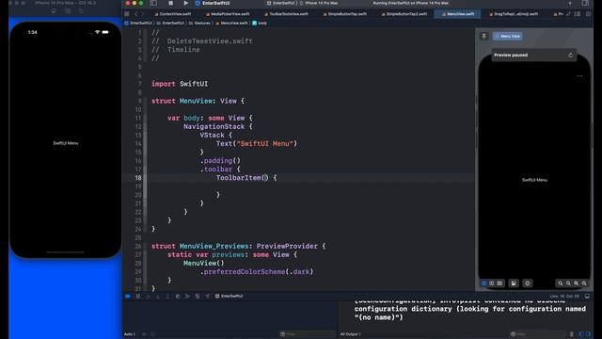
Task: Switch to the DragToRepl...eEmoji.swift tab
Action: click(x=513, y=14)
